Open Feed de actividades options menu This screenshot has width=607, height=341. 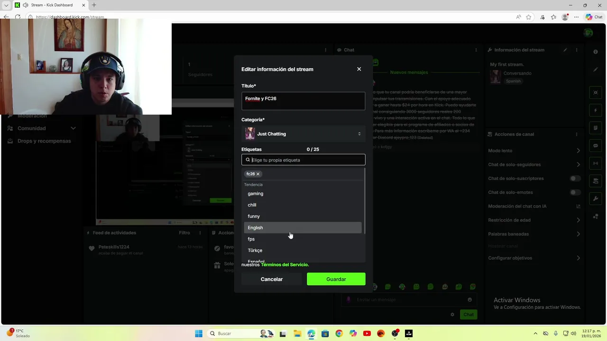[200, 233]
